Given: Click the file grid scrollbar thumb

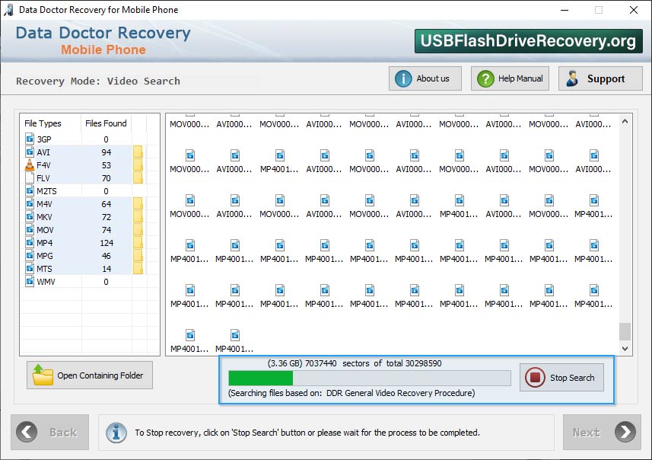Looking at the screenshot, I should (625, 331).
